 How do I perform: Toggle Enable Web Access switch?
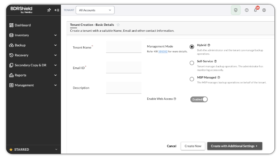(199, 99)
